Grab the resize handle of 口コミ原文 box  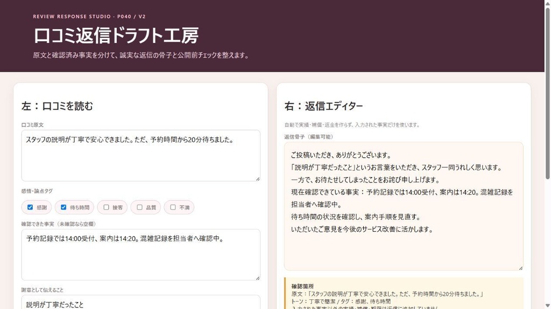258,179
